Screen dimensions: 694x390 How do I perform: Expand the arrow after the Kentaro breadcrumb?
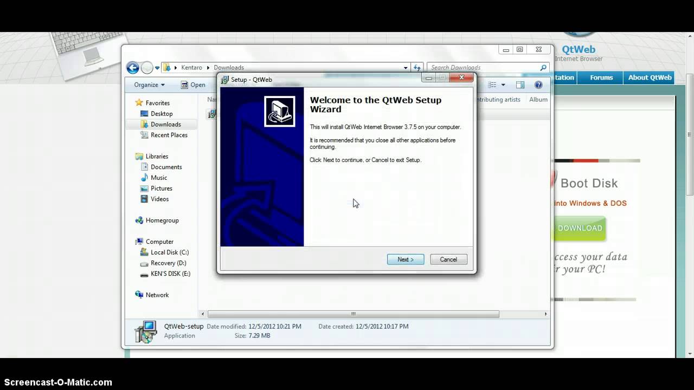208,68
